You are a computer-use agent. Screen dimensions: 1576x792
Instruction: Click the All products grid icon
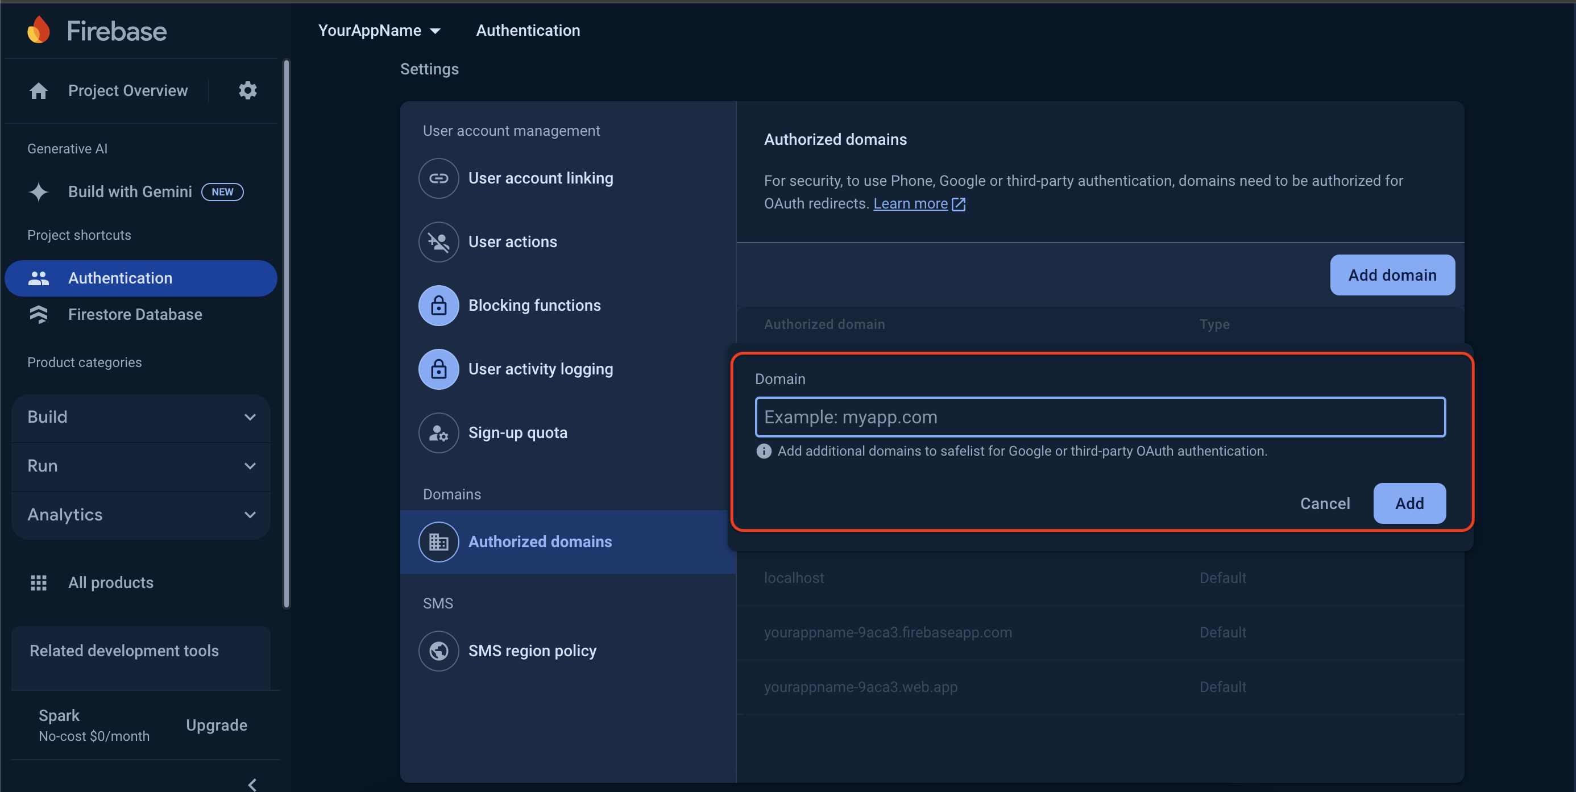tap(39, 582)
